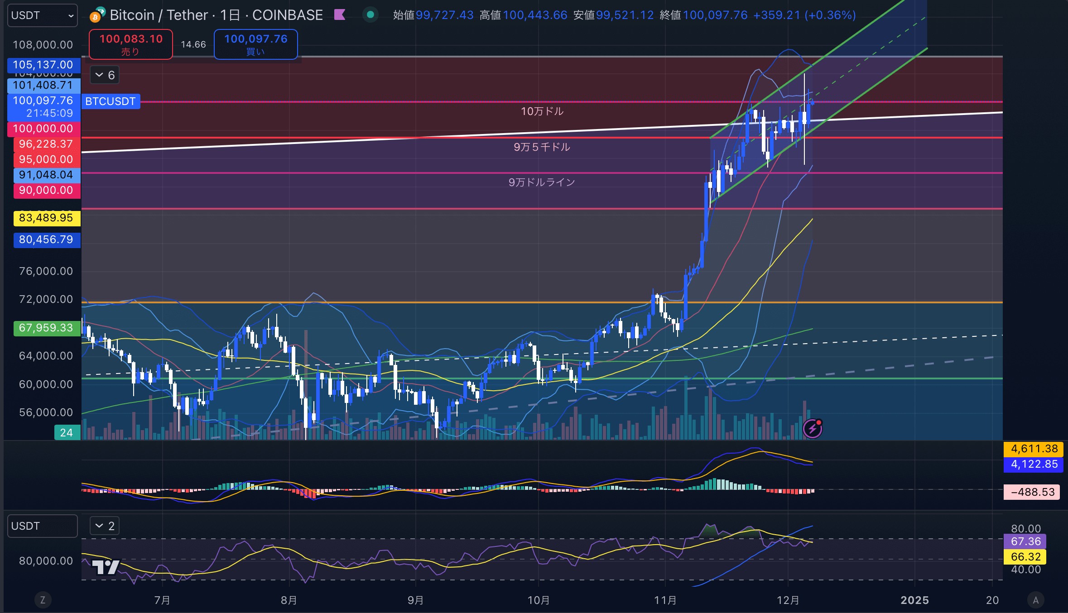Expand the collapsed indicators legend showing 6
Screen dimensions: 1068x613
(105, 75)
